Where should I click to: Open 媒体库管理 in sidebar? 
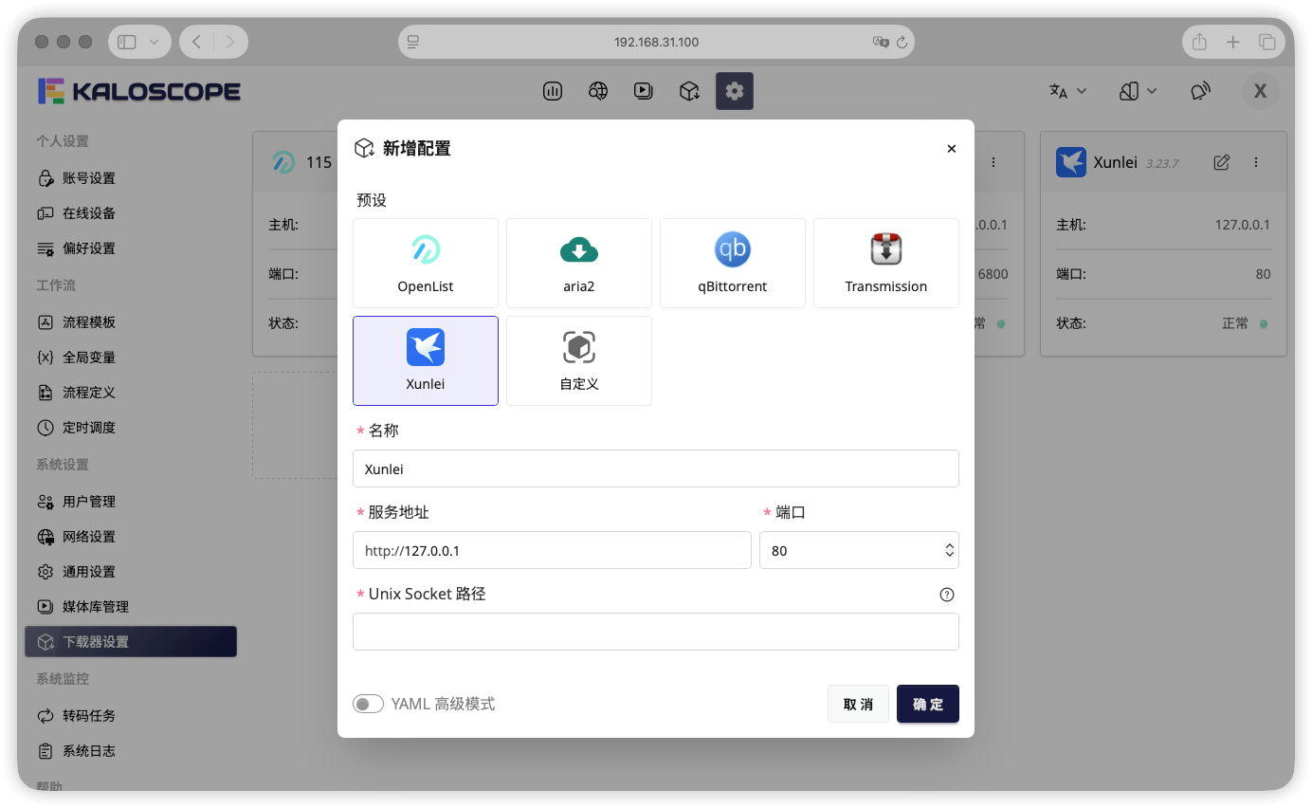coord(131,607)
